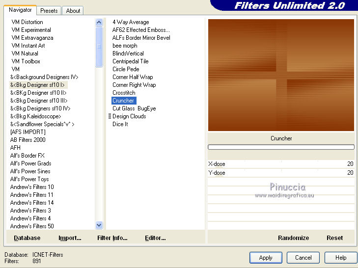Select VM Distortion category
358x268 pixels.
tap(27, 22)
